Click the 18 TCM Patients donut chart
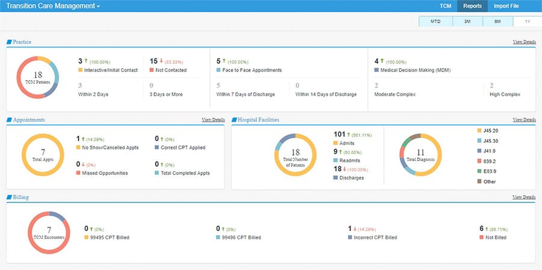Screen dimensions: 542x270 point(38,77)
